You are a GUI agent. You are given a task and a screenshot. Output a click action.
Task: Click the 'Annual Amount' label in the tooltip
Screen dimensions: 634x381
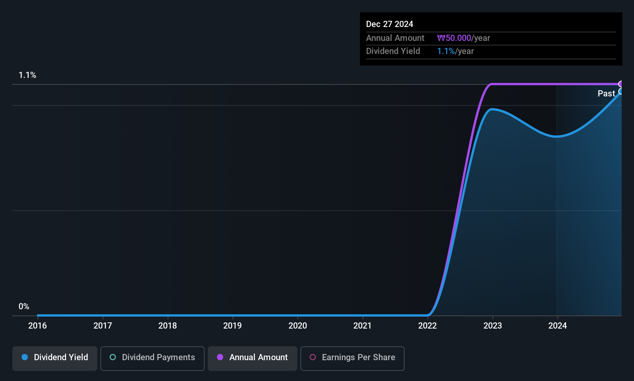click(x=395, y=38)
